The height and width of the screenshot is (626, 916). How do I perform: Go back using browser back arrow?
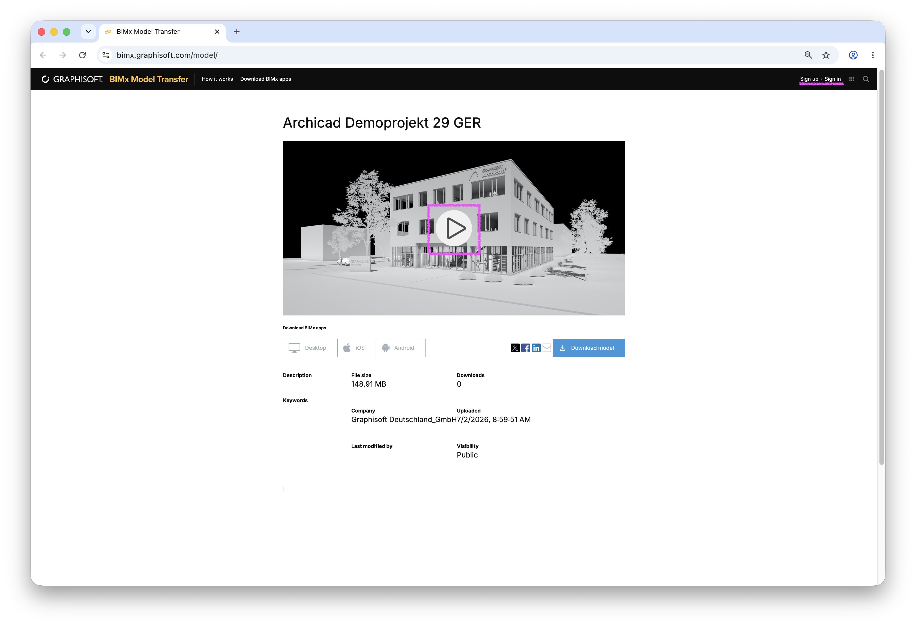pyautogui.click(x=43, y=55)
